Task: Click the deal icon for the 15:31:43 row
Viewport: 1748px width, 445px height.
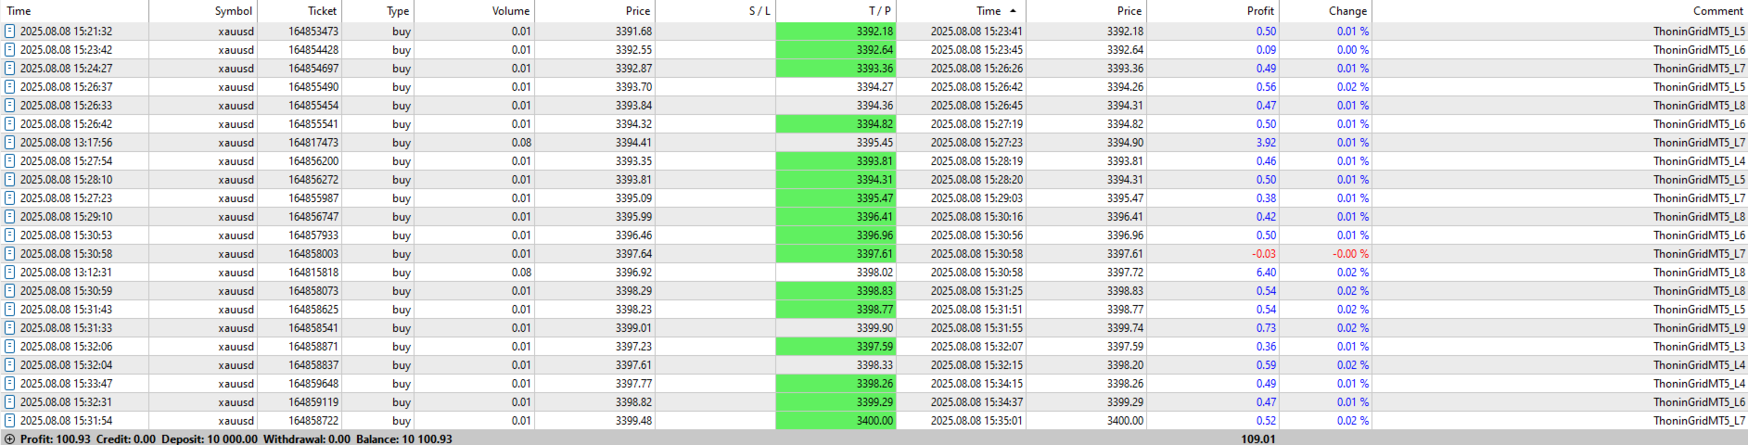Action: click(10, 310)
